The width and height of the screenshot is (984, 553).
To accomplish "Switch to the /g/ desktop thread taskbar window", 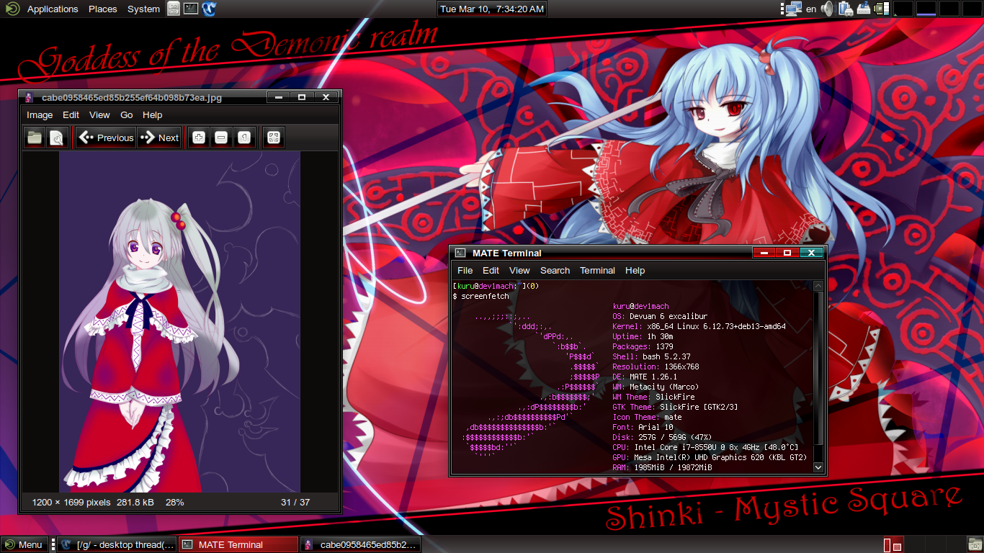I will pos(117,544).
